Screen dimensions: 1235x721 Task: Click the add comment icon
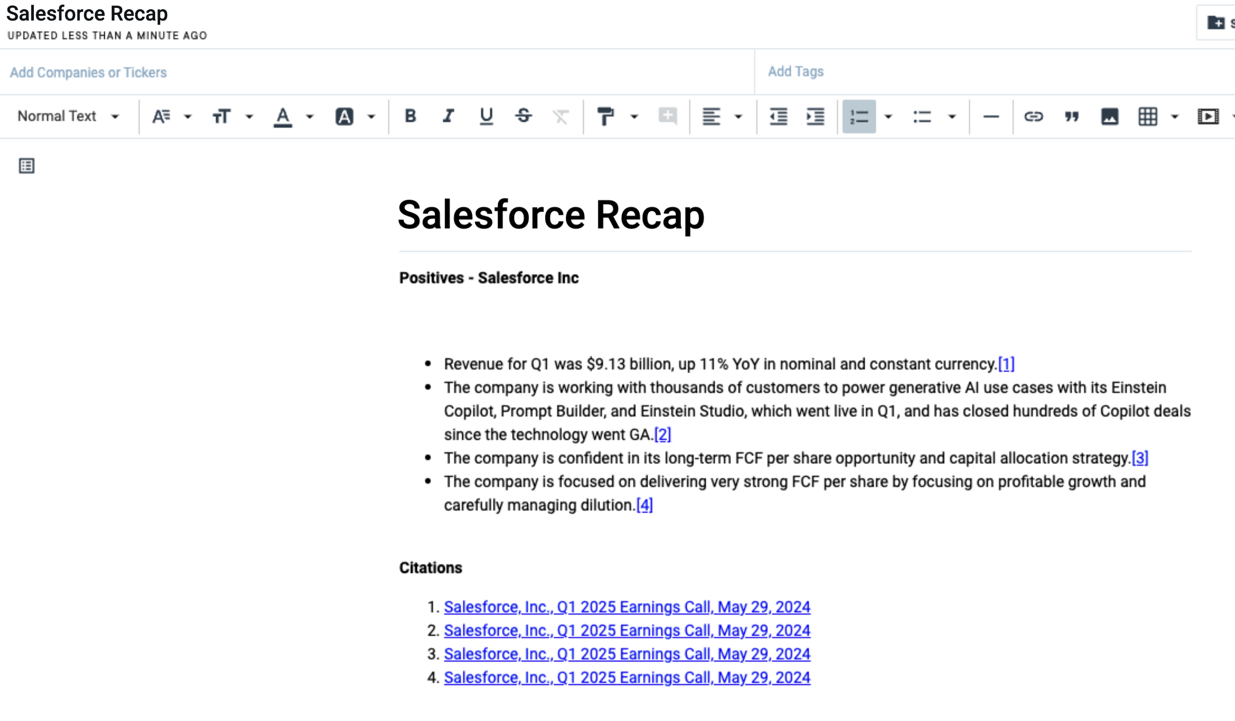click(668, 116)
